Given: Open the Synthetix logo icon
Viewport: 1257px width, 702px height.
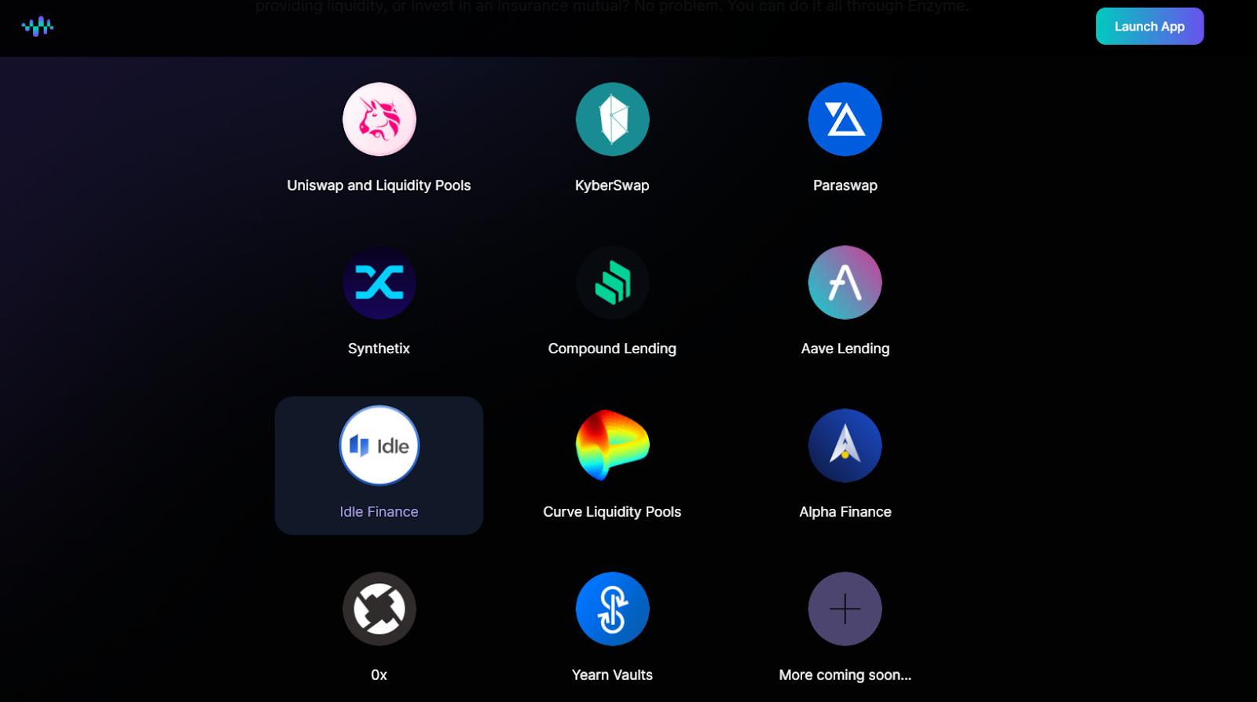Looking at the screenshot, I should tap(379, 283).
